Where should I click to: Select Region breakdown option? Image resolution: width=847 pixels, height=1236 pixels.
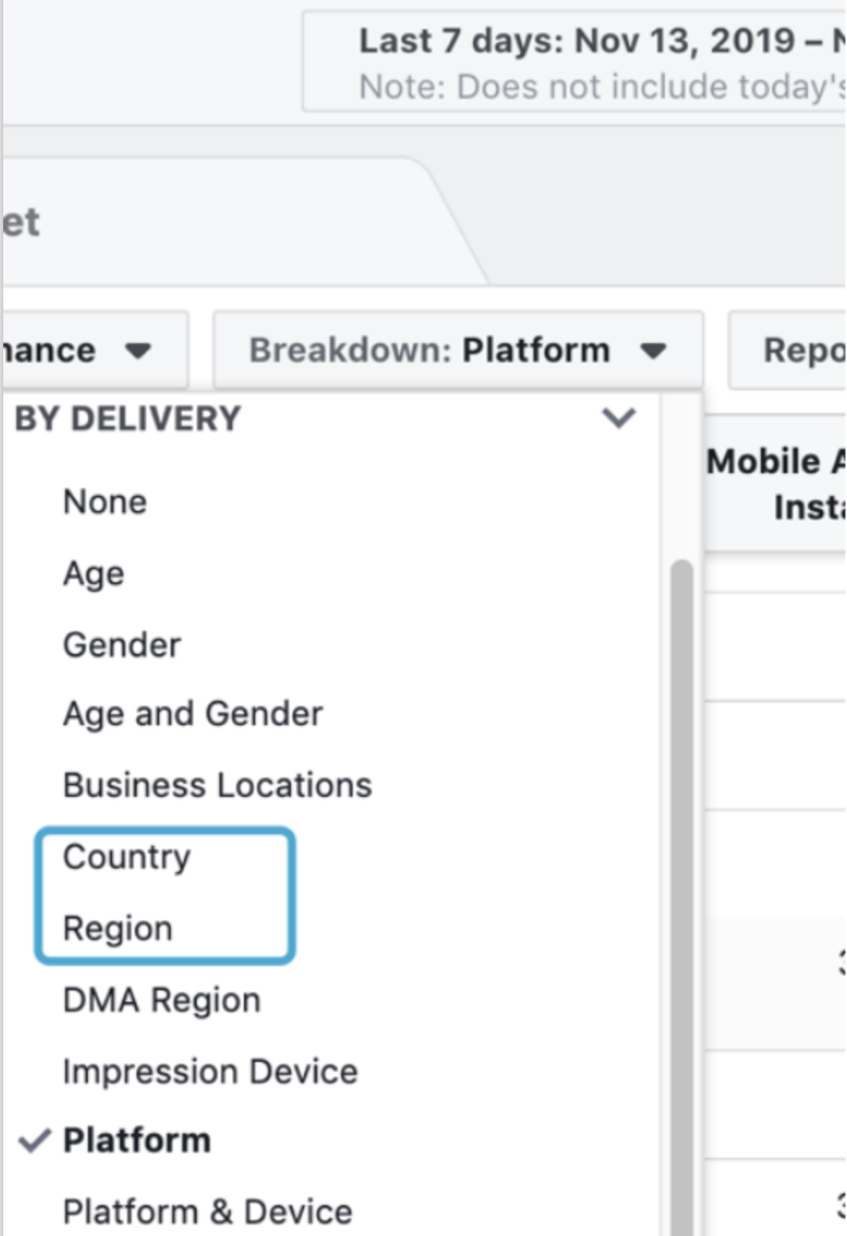pos(118,928)
